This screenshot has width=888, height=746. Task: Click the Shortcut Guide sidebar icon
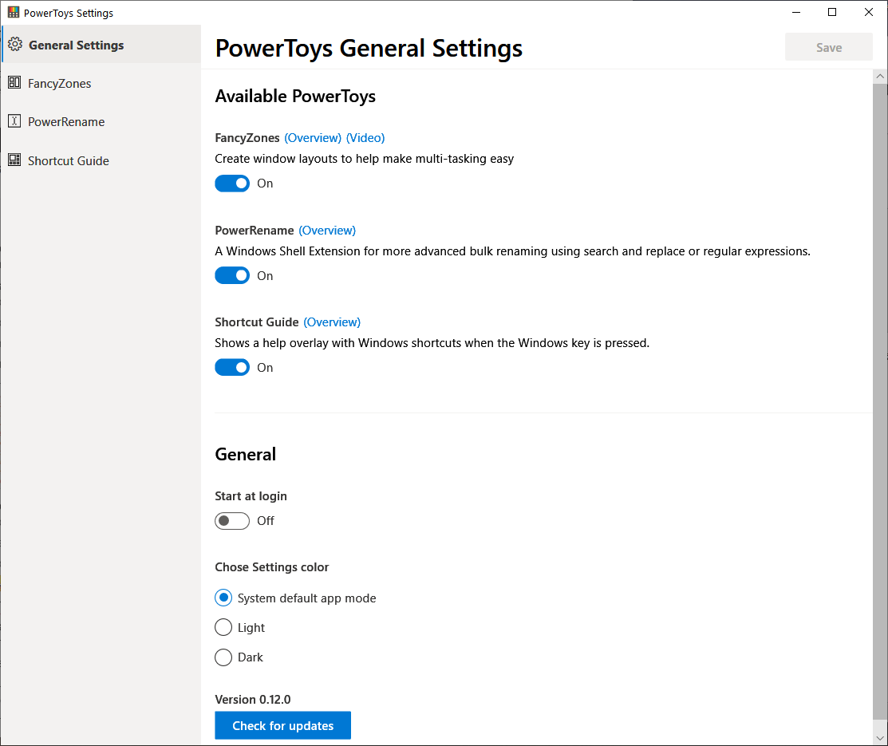click(14, 160)
